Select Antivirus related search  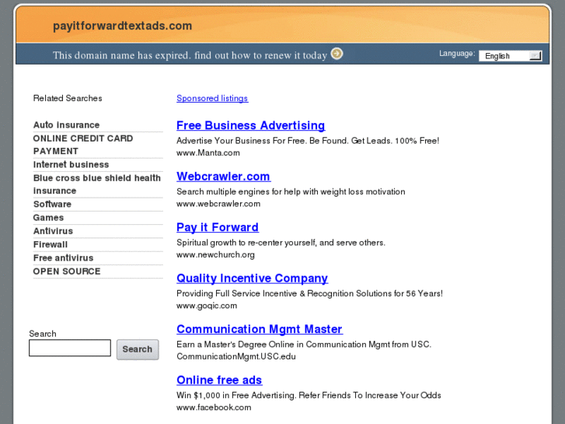(x=53, y=231)
